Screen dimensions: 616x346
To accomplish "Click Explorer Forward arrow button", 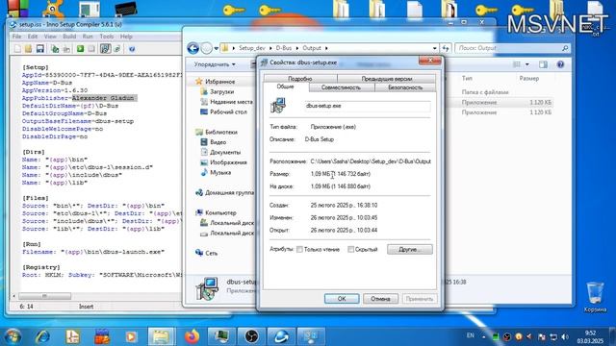I will coord(206,48).
